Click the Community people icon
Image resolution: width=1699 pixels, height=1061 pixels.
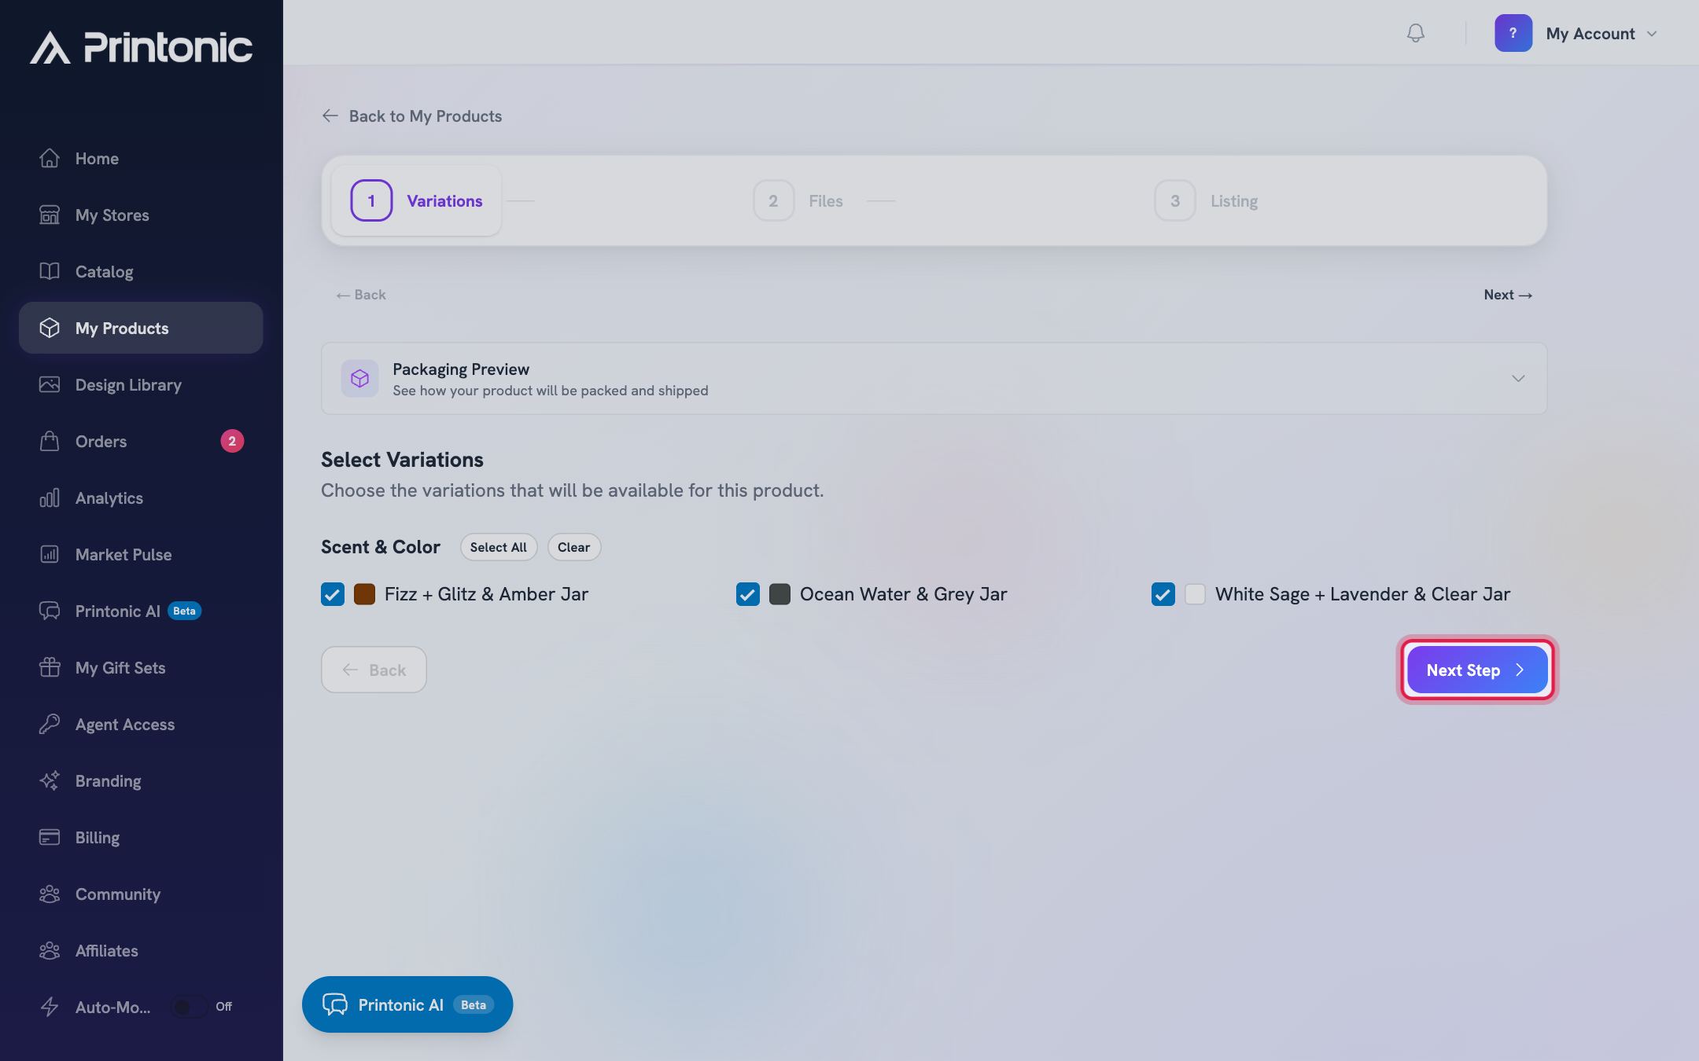coord(50,894)
